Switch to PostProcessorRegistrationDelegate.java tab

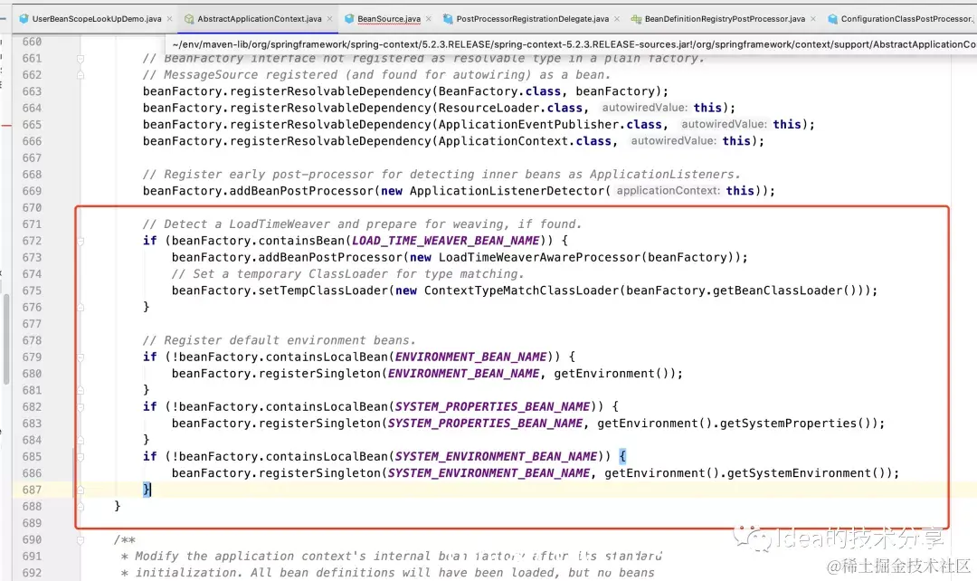click(x=532, y=19)
